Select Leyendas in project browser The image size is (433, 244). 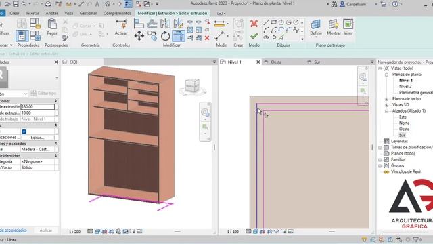[x=399, y=142]
